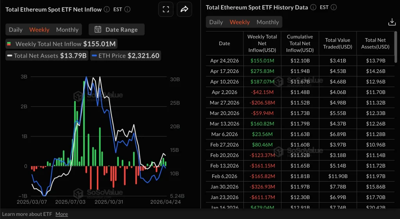Click info icon beside chart's EST label
This screenshot has height=219, width=400.
pyautogui.click(x=128, y=9)
